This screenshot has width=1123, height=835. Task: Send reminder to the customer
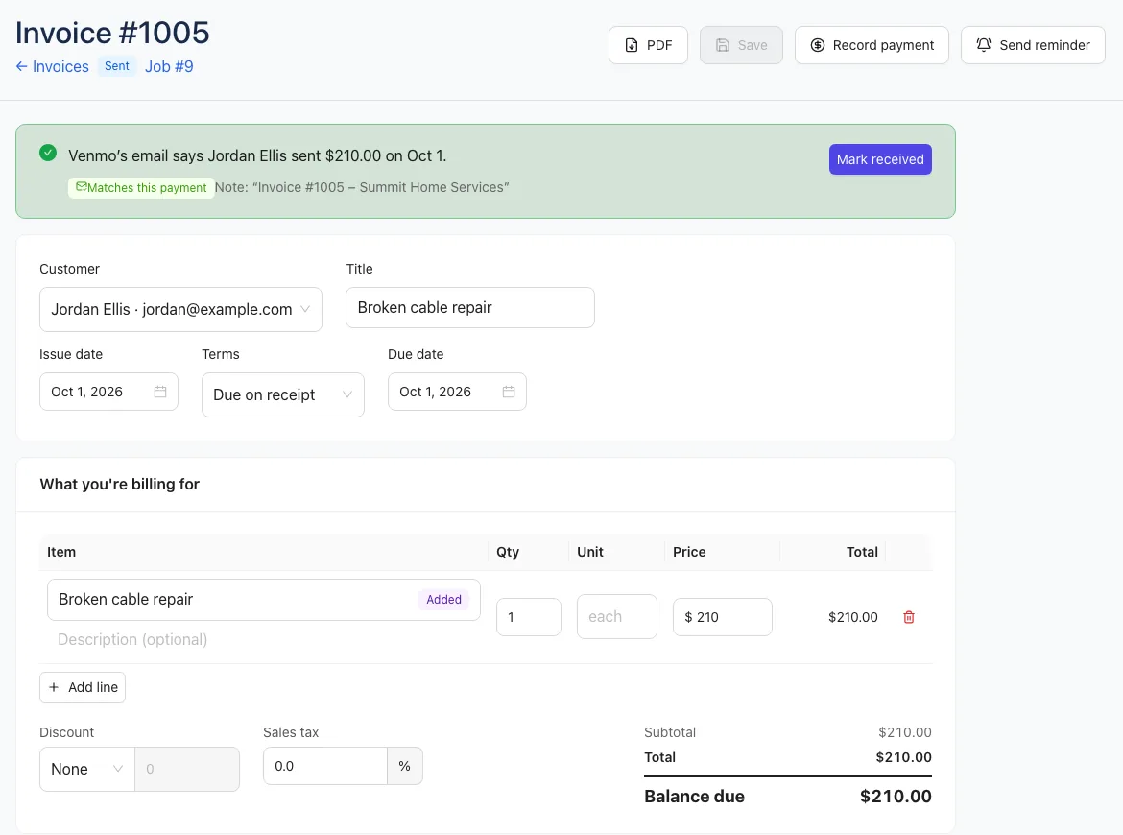1033,45
